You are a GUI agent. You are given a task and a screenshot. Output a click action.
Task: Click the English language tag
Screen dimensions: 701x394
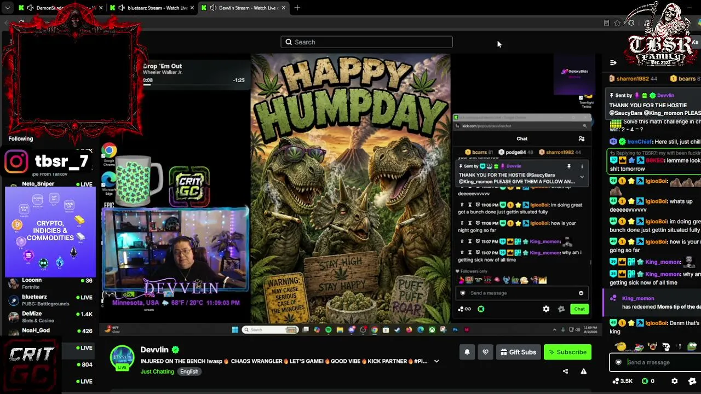(x=189, y=372)
